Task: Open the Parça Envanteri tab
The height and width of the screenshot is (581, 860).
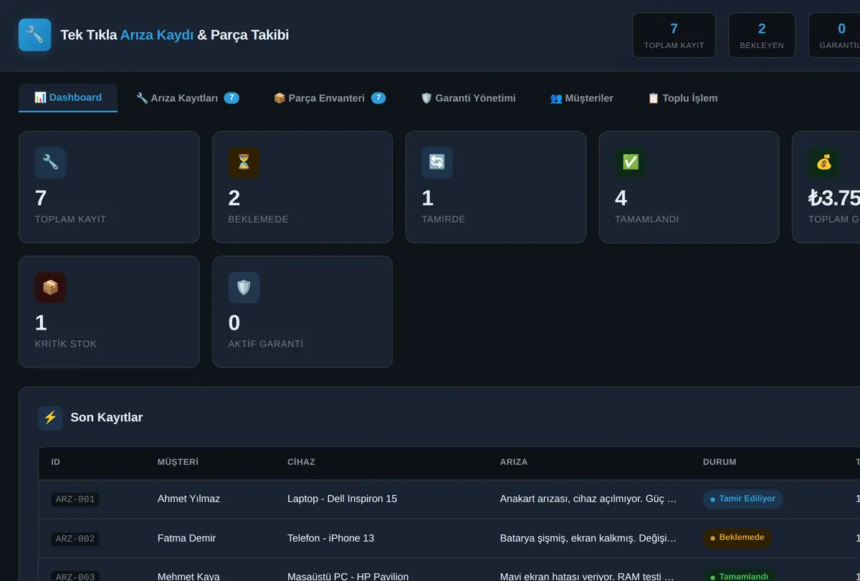Action: pos(330,98)
